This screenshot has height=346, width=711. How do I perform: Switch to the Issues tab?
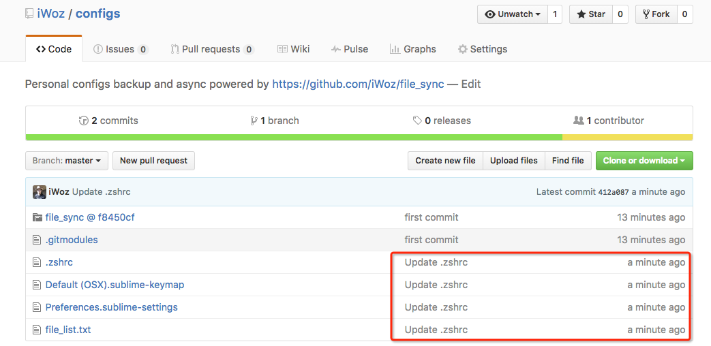point(121,49)
